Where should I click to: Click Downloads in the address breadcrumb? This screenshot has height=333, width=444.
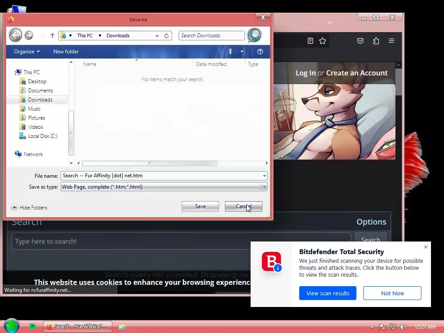118,36
